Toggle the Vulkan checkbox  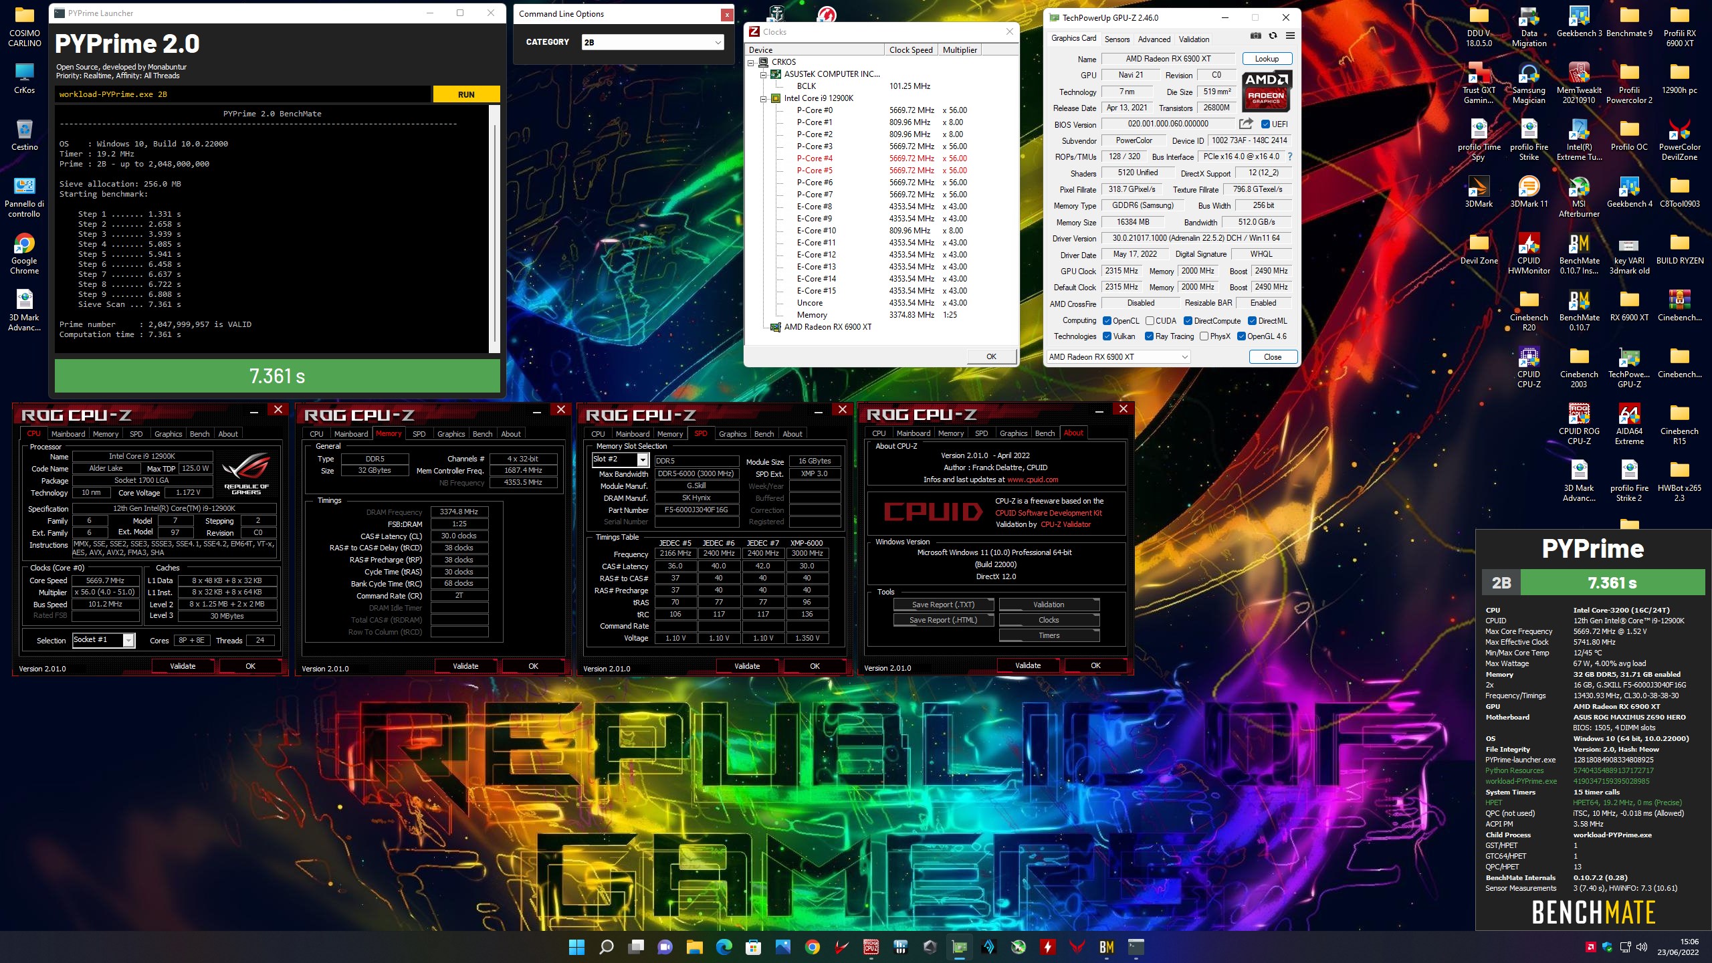[x=1107, y=336]
